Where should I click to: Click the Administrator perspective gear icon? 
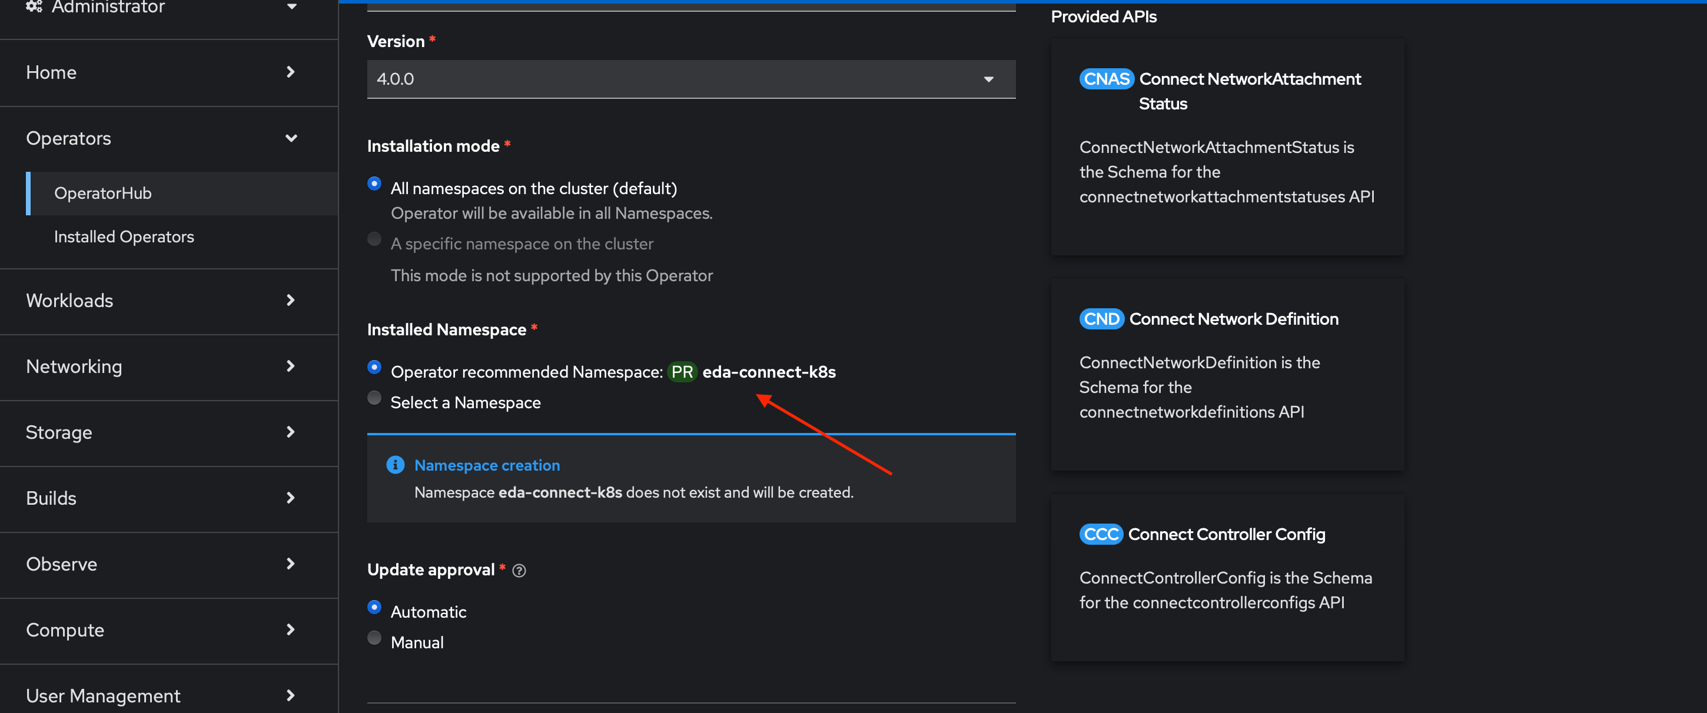click(35, 6)
